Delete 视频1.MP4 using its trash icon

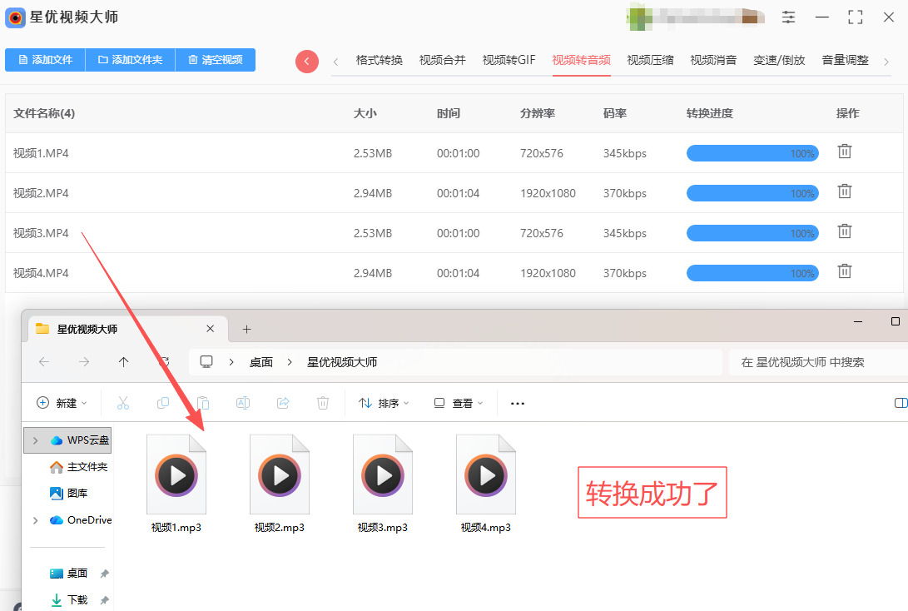844,152
